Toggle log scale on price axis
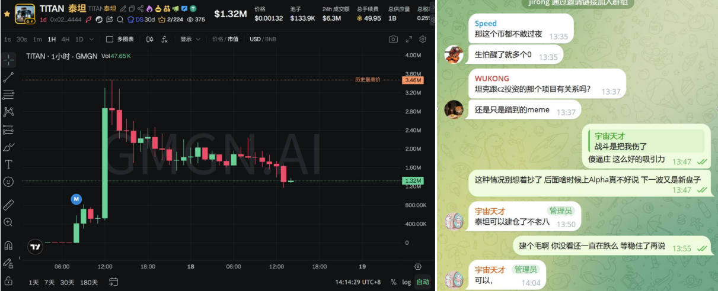This screenshot has width=718, height=291. click(406, 282)
